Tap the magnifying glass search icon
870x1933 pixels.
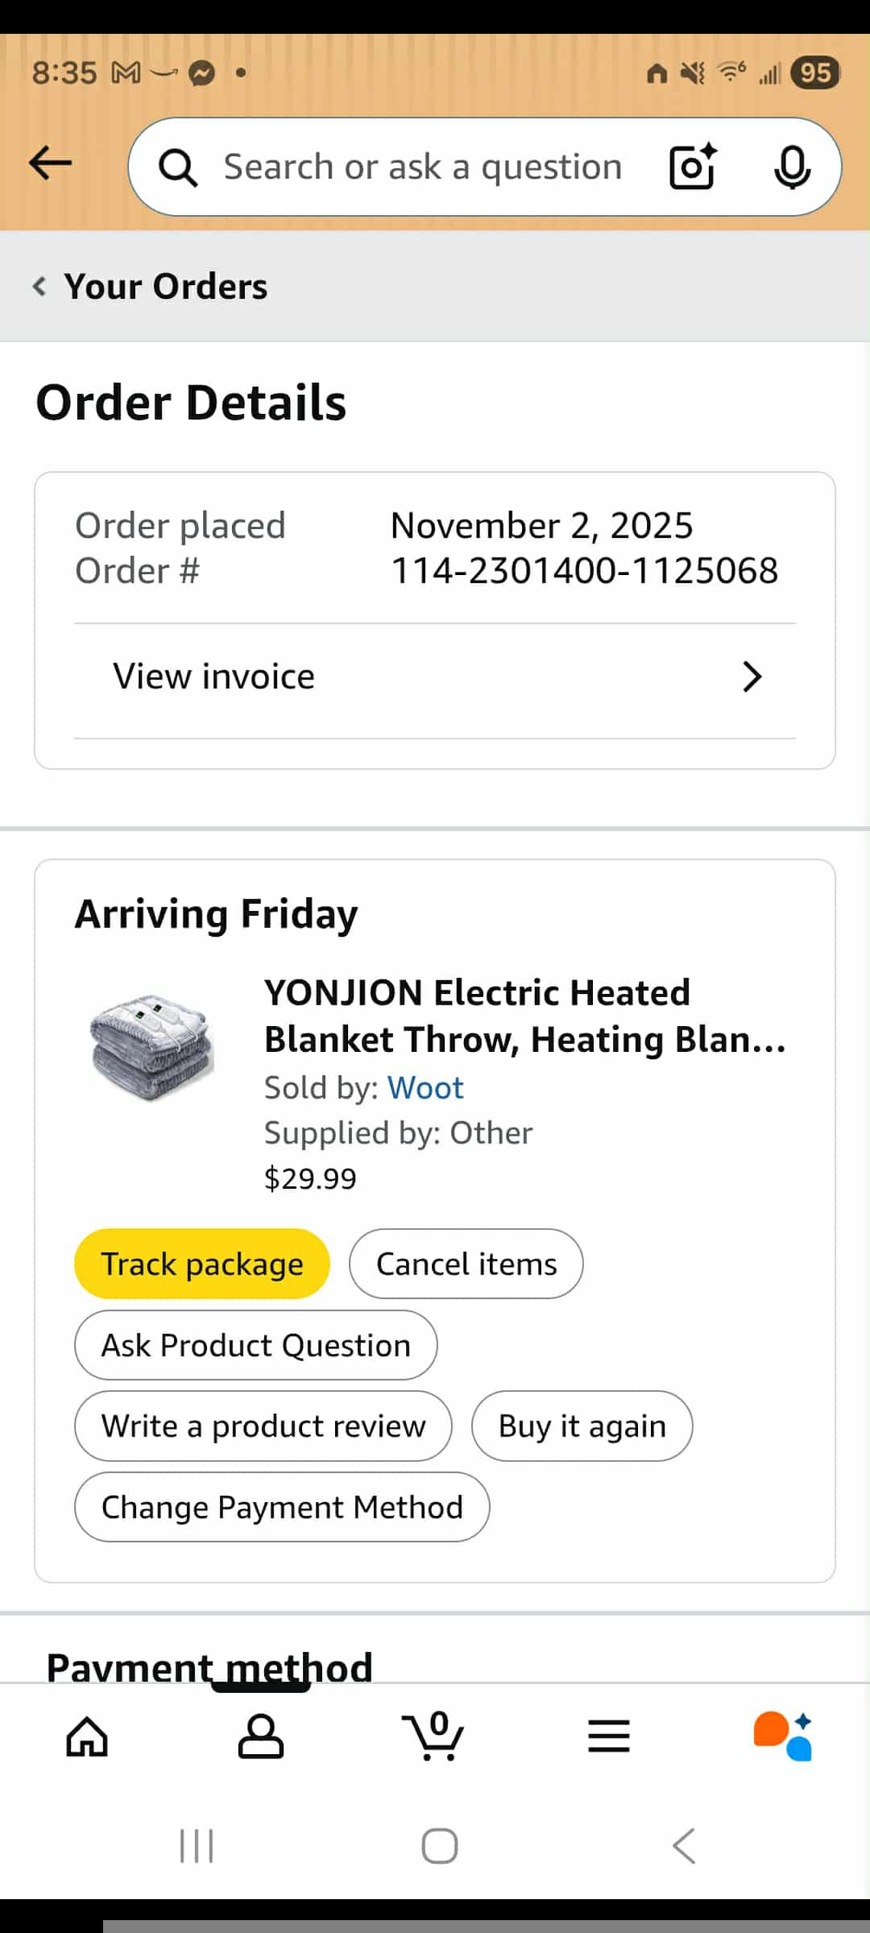pos(178,168)
